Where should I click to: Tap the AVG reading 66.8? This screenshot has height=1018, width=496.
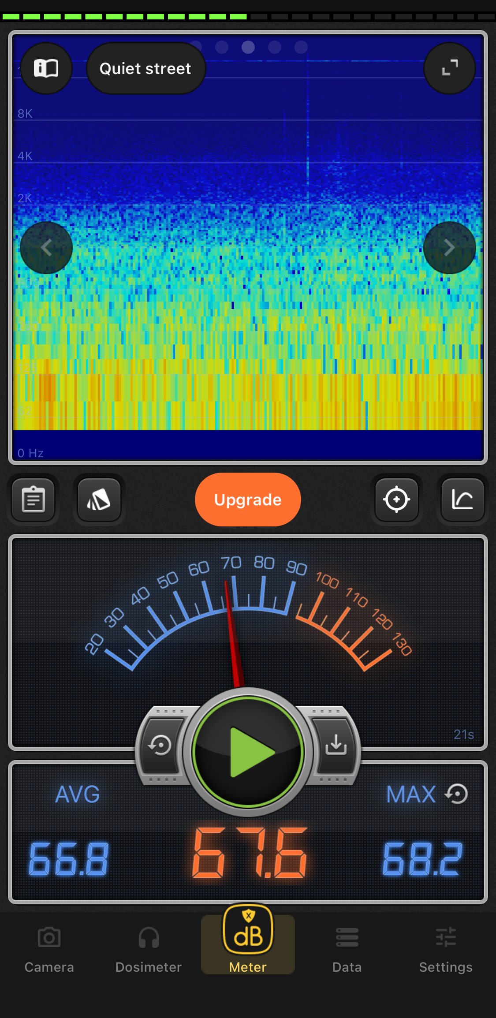point(69,858)
